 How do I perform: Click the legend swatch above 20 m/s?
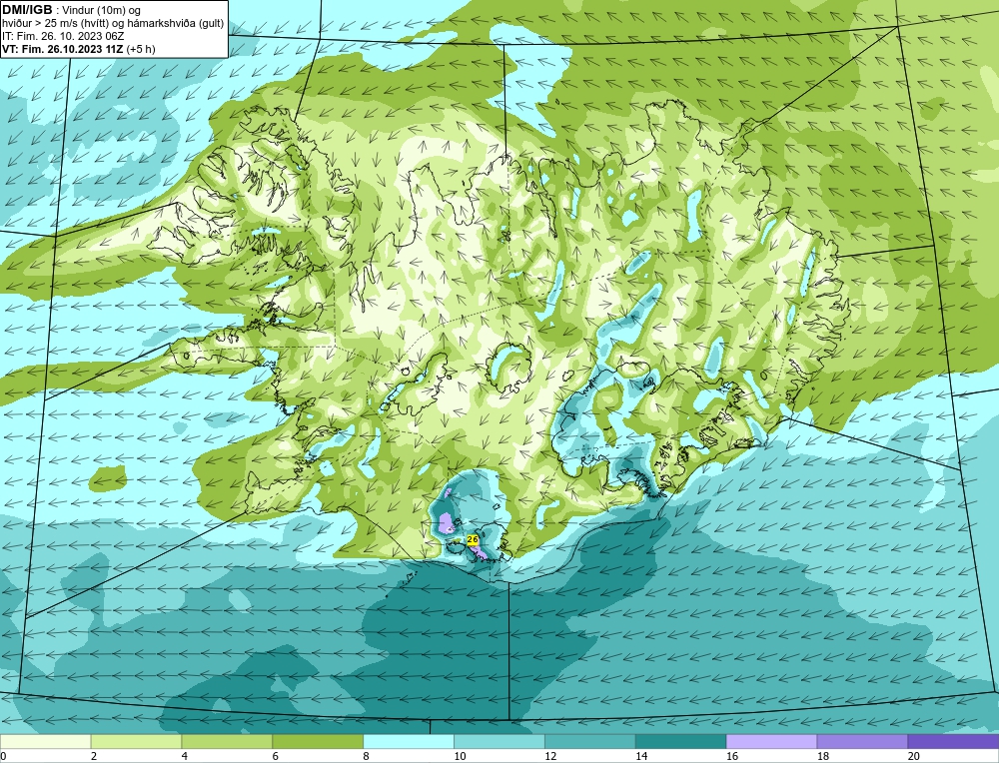point(953,742)
